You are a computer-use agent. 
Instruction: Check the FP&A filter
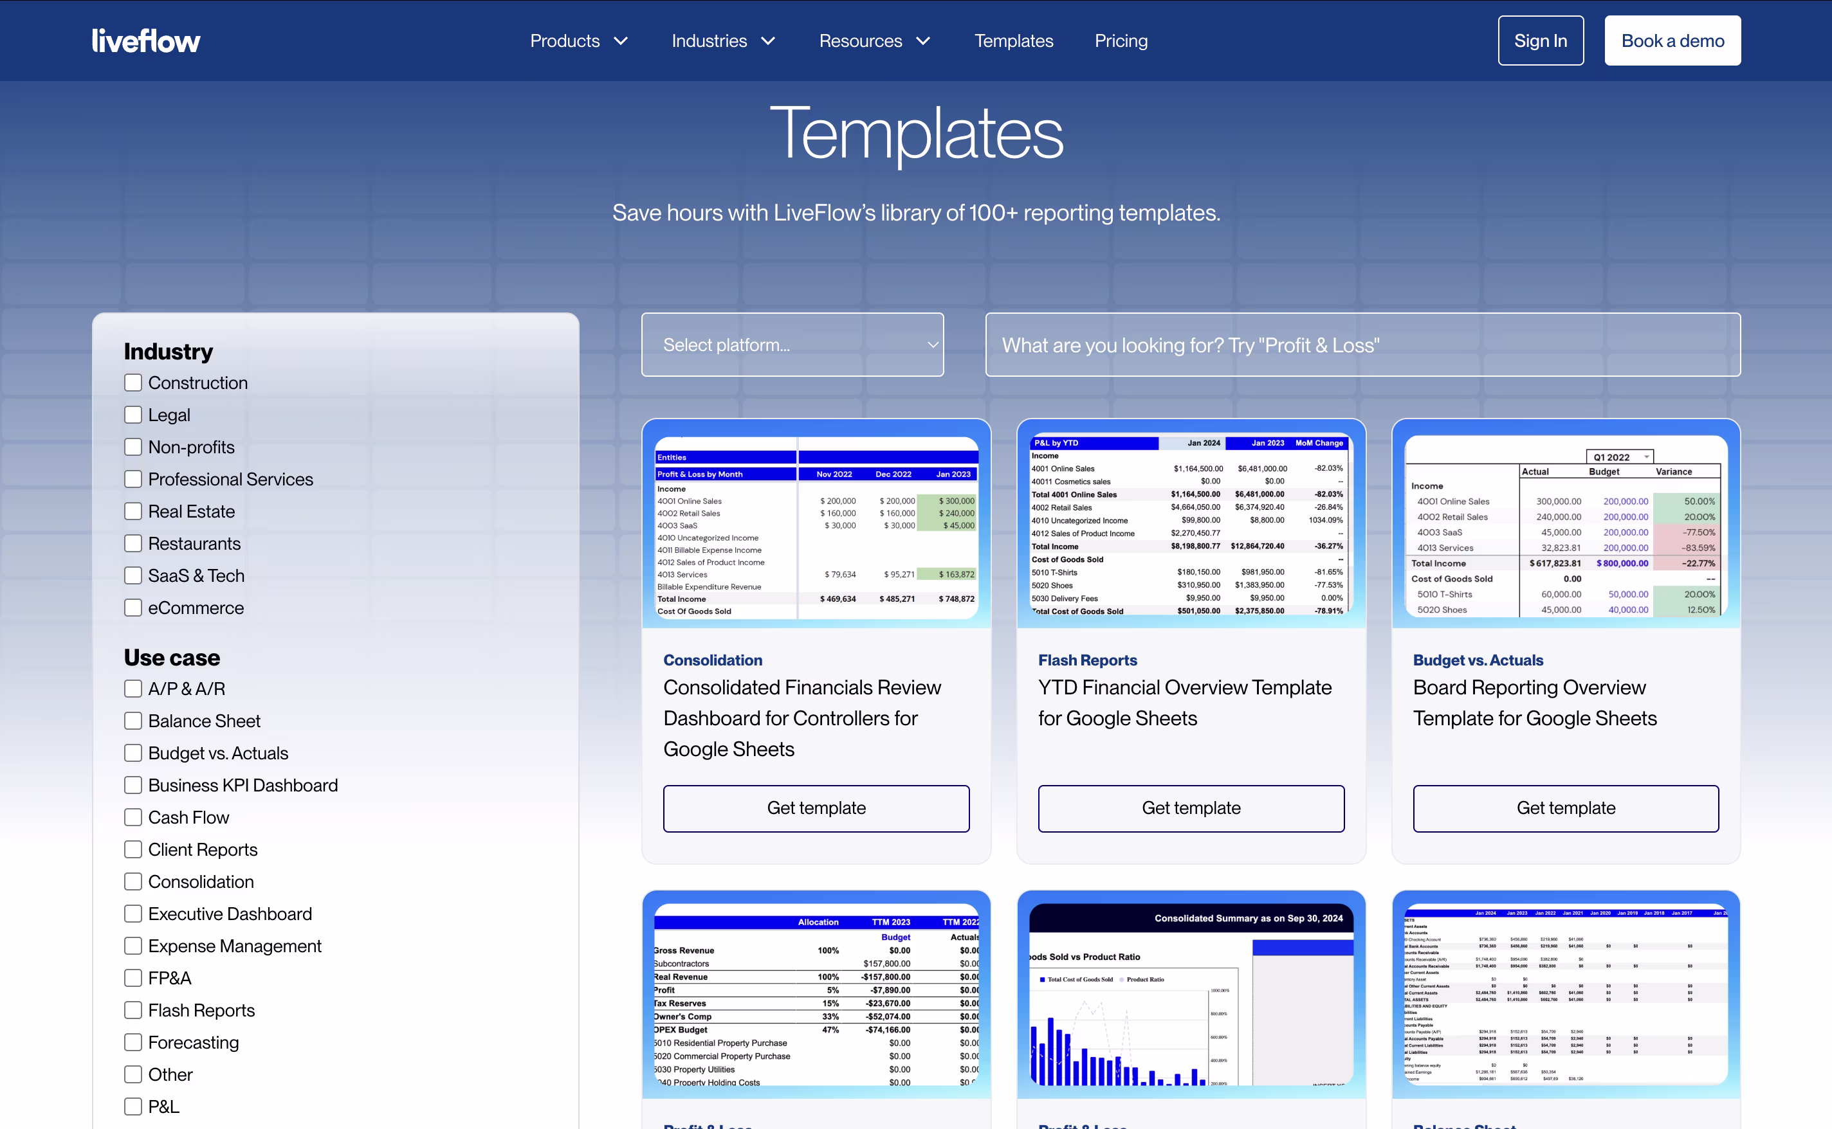tap(133, 977)
